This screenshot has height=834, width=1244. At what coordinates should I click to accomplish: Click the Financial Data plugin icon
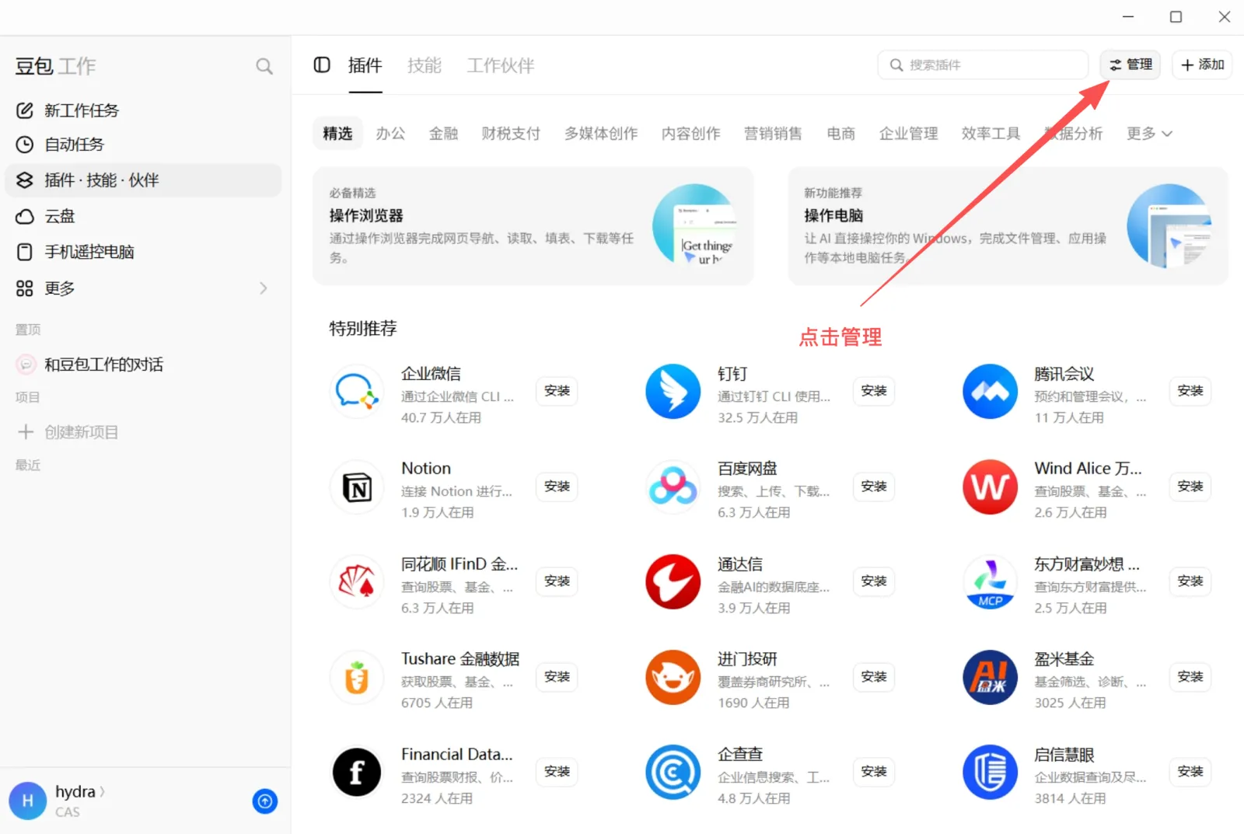pos(357,772)
